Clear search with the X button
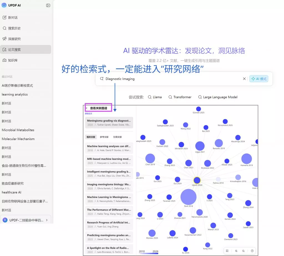The image size is (284, 256). coord(244,79)
